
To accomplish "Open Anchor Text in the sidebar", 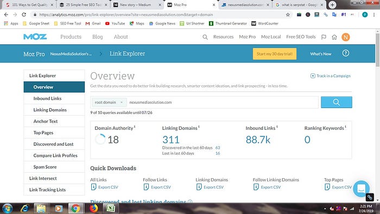I will coord(54,121).
